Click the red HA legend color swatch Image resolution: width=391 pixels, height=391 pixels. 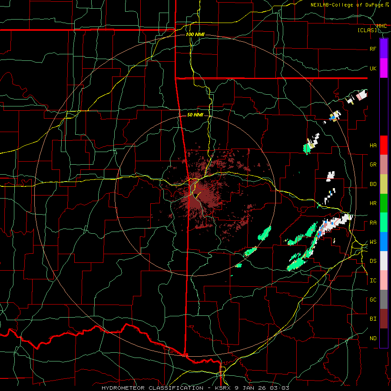point(384,145)
